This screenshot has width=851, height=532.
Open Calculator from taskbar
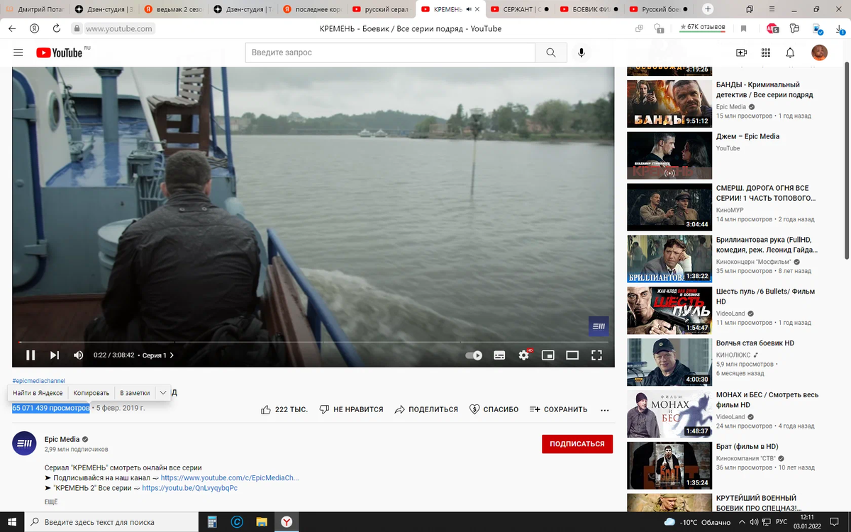(211, 521)
